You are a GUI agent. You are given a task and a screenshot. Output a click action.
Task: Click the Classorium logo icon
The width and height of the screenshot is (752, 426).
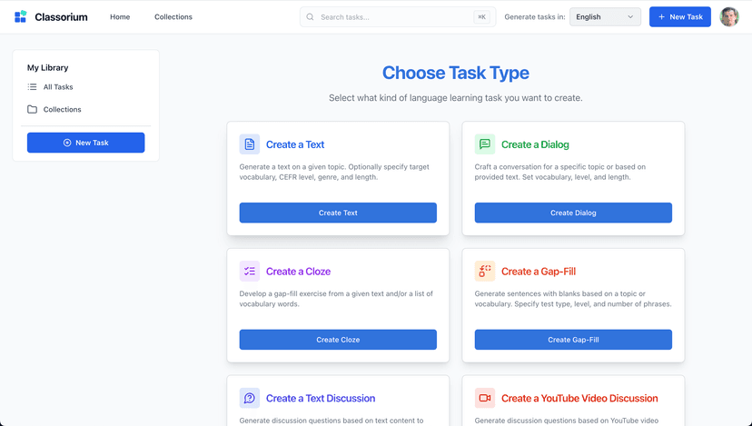pyautogui.click(x=20, y=17)
